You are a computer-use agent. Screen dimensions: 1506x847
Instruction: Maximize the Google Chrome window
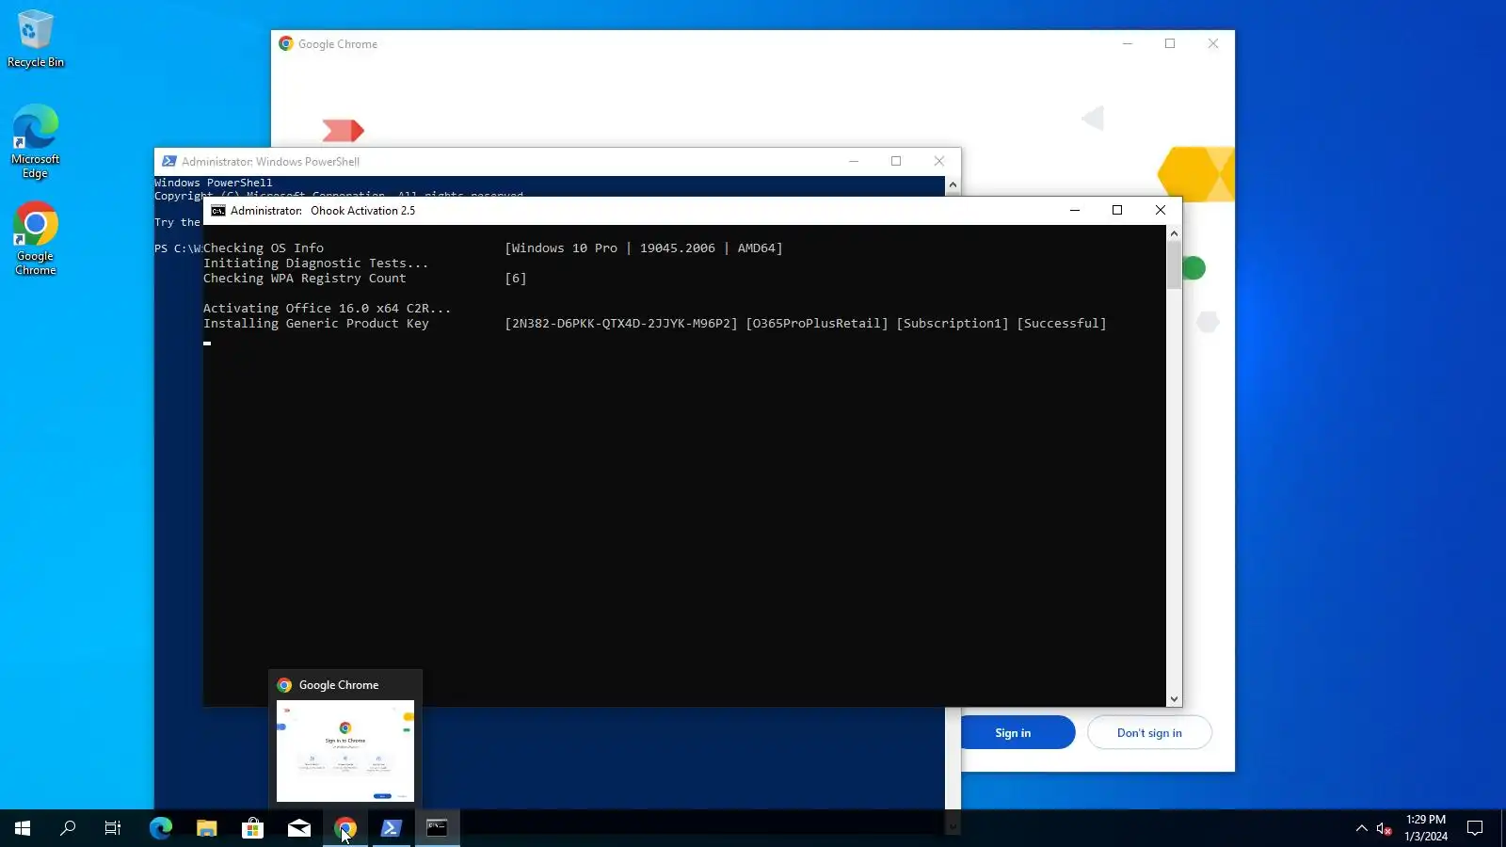[x=1170, y=44]
